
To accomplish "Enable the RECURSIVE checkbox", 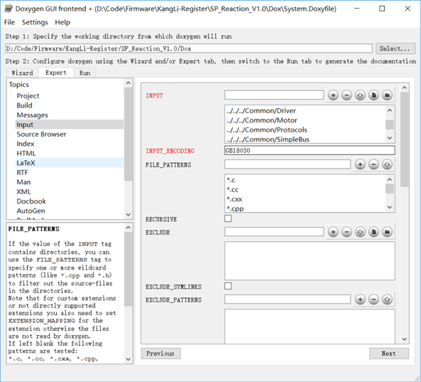I will tap(228, 218).
